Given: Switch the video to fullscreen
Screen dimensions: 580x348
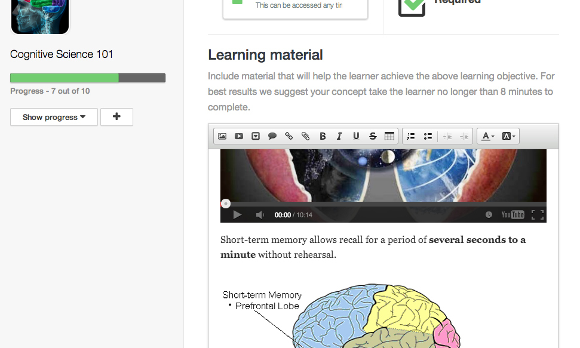Looking at the screenshot, I should coord(538,215).
